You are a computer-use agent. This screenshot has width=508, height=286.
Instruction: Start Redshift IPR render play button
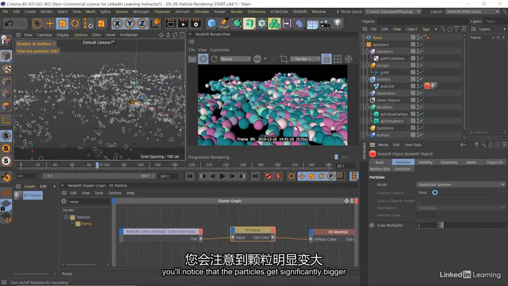click(203, 59)
